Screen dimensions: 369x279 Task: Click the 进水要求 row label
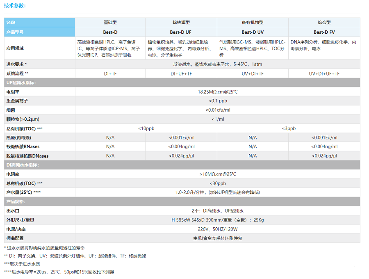tap(16, 64)
